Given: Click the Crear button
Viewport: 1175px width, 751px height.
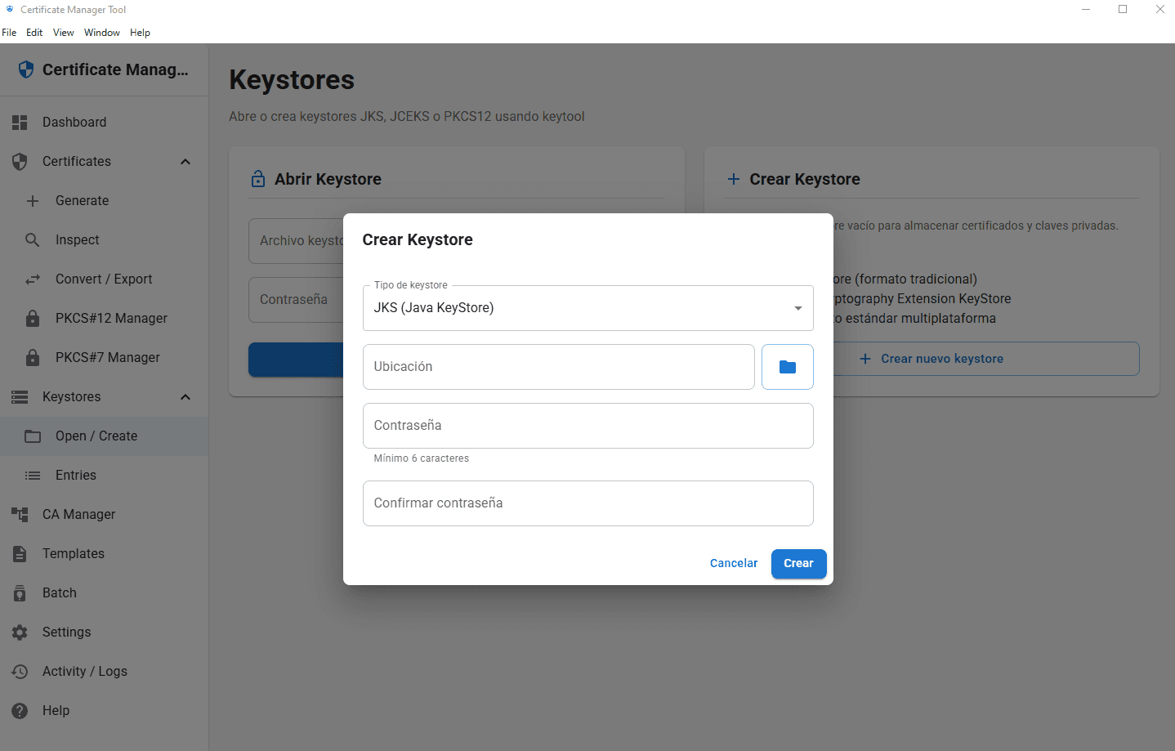Looking at the screenshot, I should (x=798, y=563).
